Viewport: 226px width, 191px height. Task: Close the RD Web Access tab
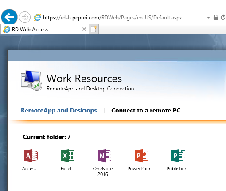[84, 29]
